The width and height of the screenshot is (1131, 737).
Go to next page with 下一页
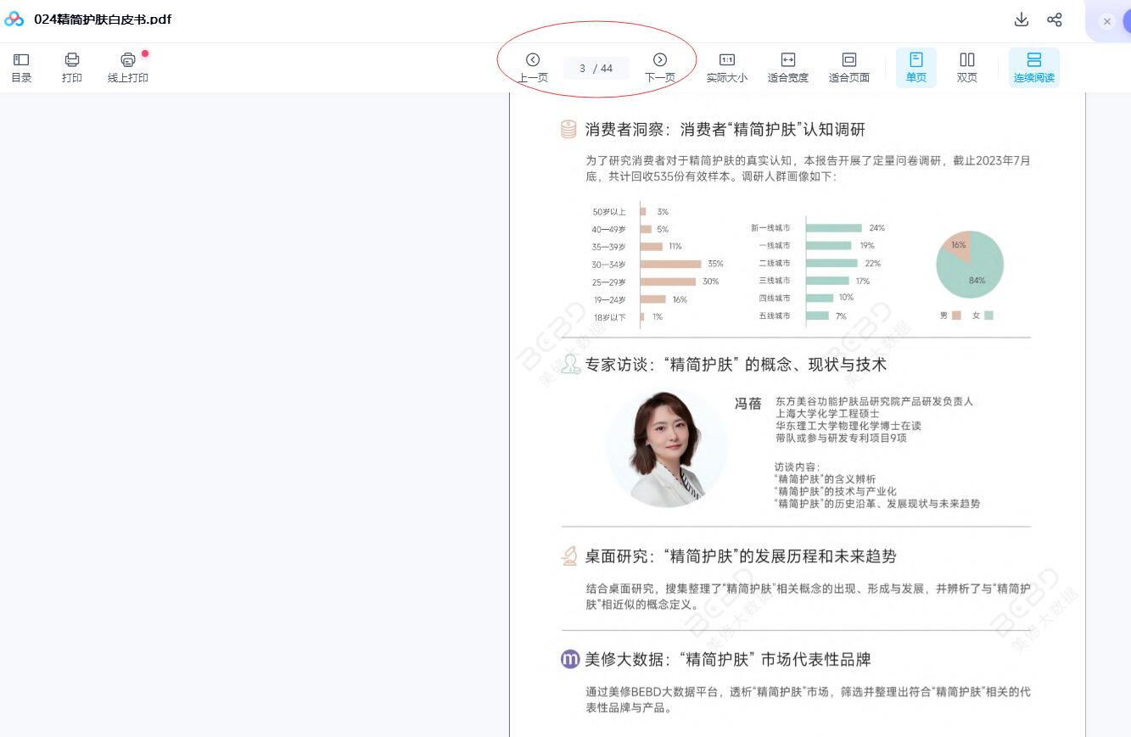click(x=659, y=67)
